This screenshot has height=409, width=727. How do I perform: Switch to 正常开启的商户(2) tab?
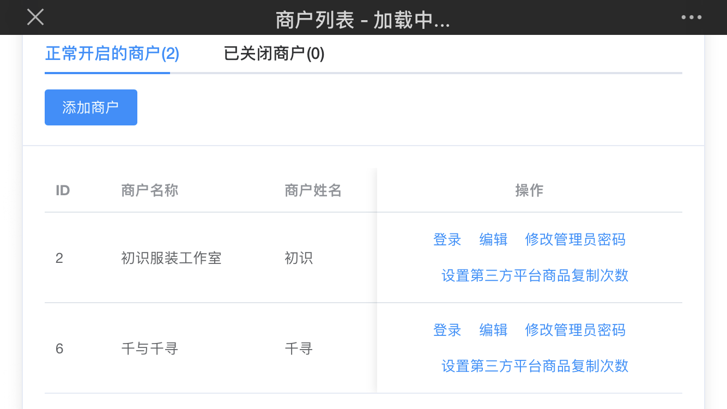112,53
